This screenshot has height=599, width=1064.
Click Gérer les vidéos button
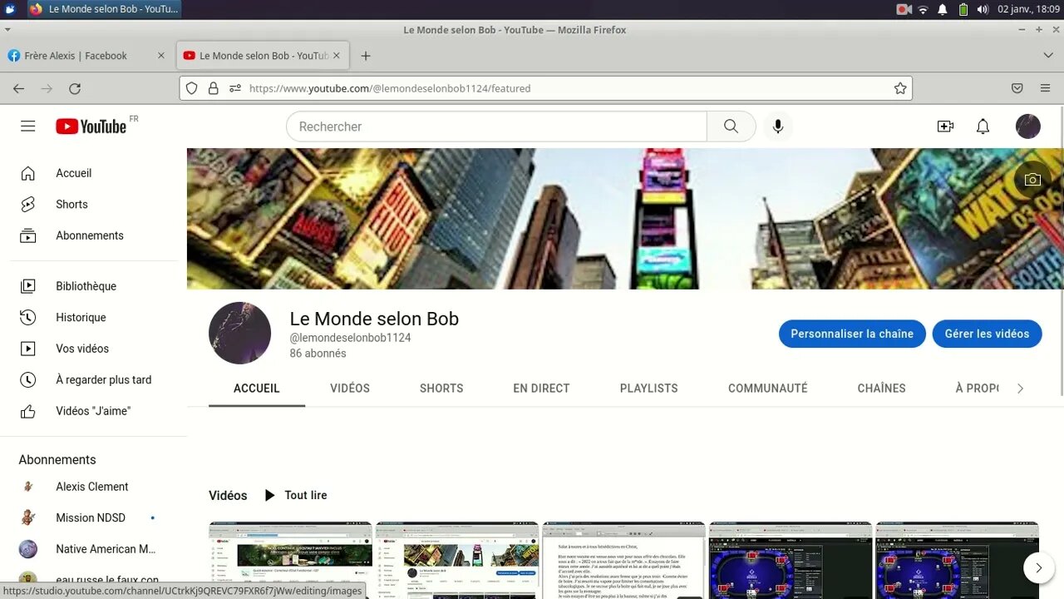click(987, 334)
